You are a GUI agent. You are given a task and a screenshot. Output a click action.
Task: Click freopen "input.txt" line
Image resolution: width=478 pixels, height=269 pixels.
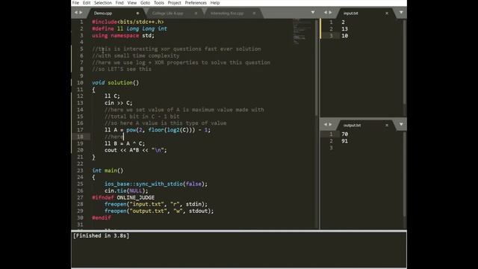156,204
